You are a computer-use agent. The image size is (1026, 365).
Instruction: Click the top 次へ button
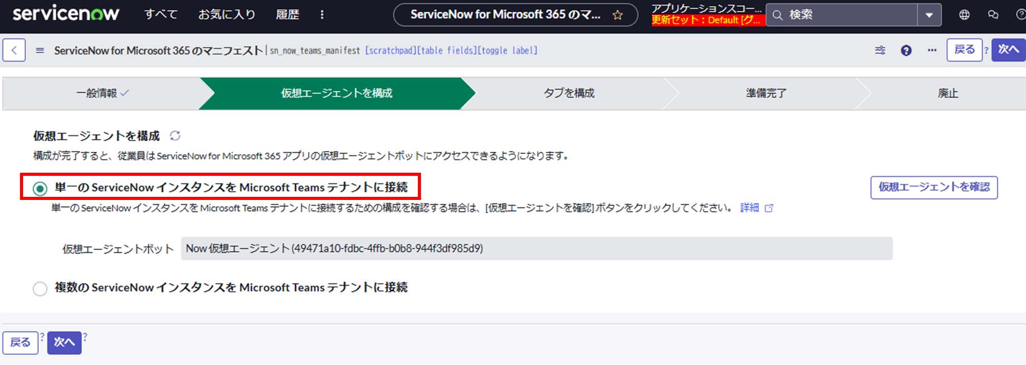pos(1008,50)
